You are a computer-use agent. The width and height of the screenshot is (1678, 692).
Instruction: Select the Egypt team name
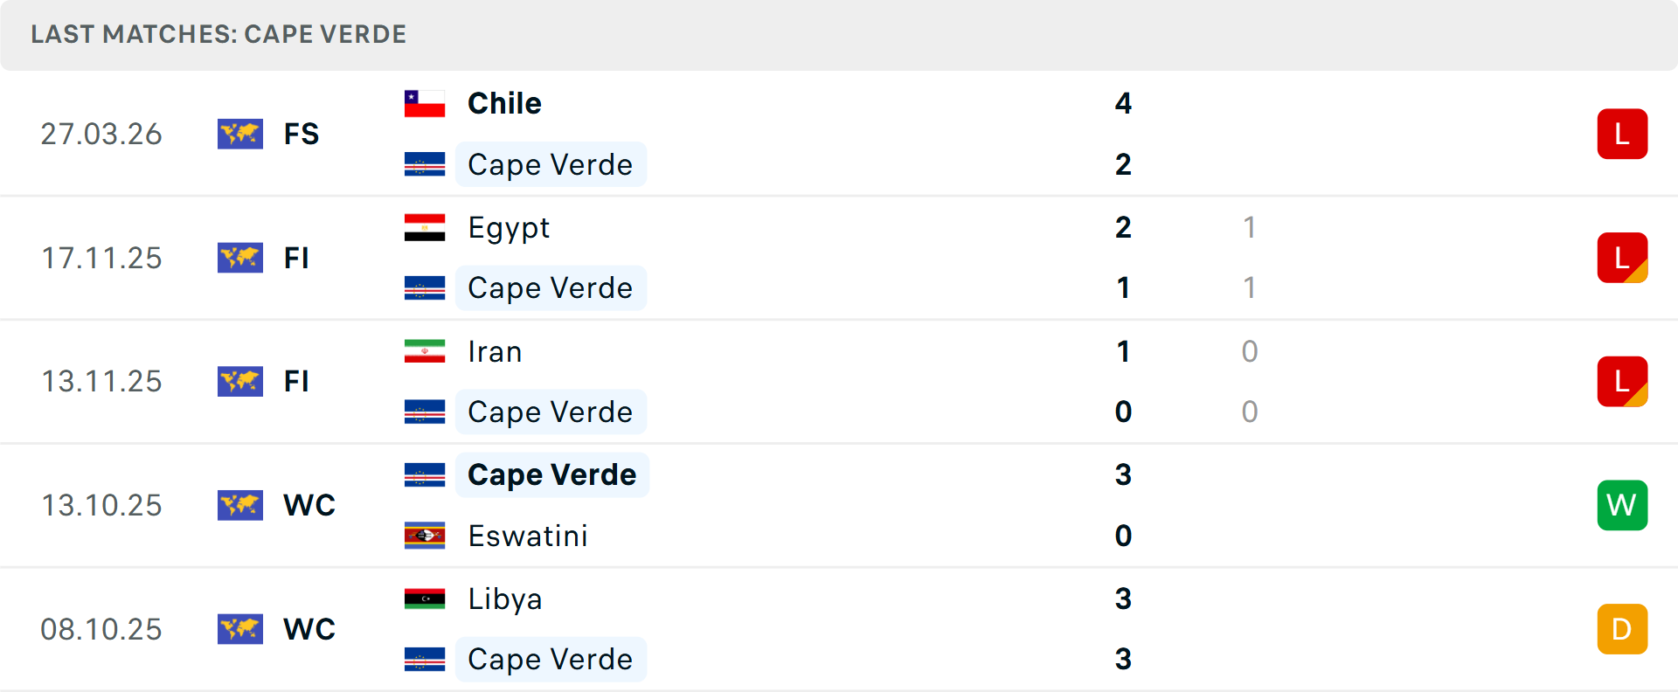pos(509,228)
